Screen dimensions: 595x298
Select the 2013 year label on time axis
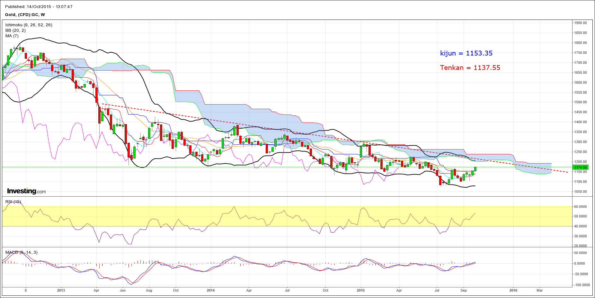61,290
